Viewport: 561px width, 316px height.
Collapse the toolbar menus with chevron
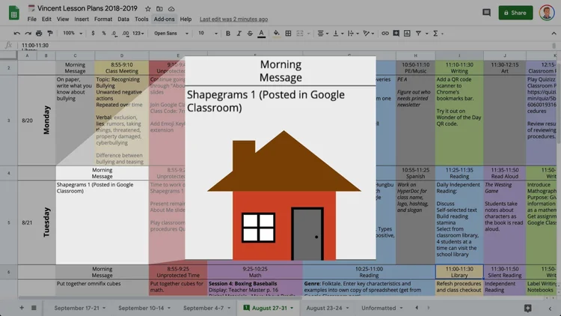tap(554, 33)
